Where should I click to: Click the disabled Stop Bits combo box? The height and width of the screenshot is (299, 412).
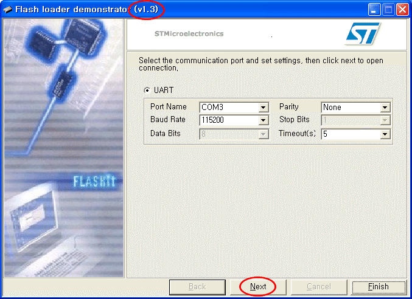pos(356,120)
